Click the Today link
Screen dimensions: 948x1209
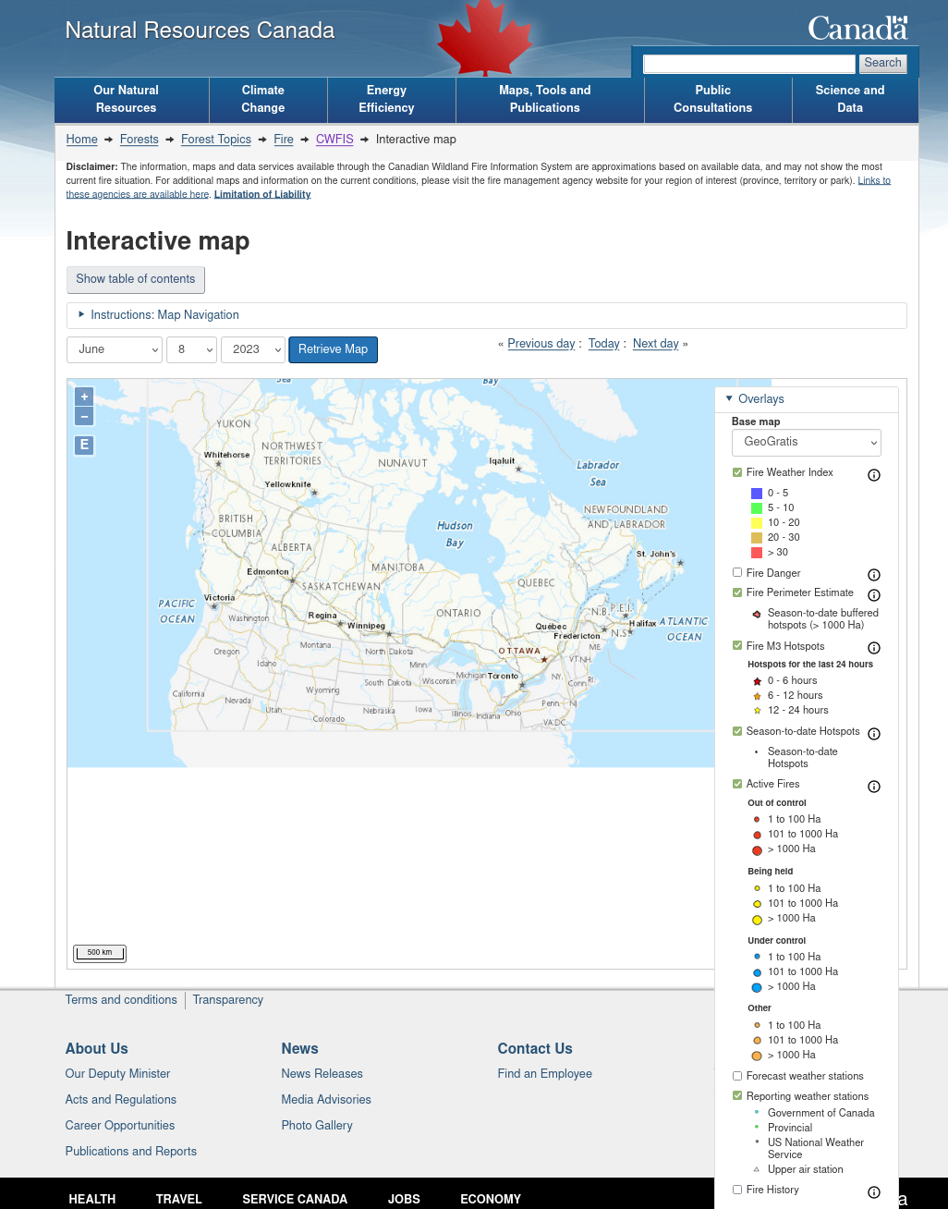[x=604, y=344]
